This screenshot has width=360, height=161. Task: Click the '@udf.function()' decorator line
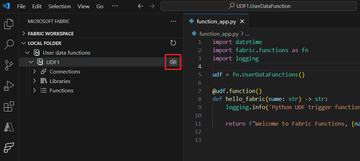[237, 91]
